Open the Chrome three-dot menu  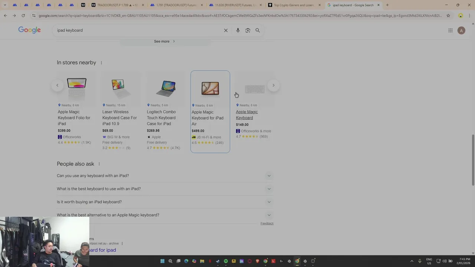[469, 16]
